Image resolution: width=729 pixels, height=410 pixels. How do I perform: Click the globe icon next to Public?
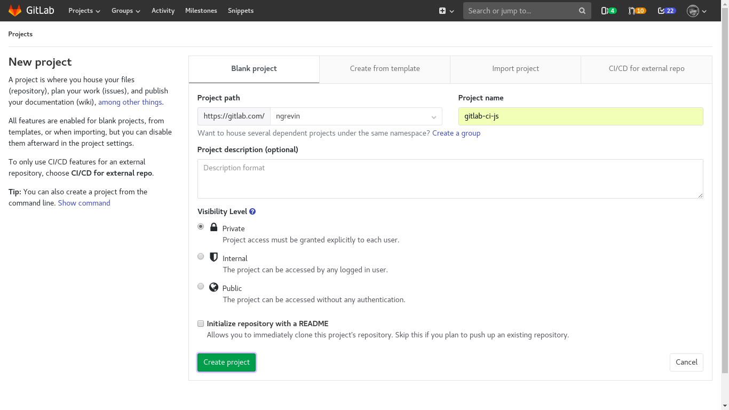click(x=213, y=287)
